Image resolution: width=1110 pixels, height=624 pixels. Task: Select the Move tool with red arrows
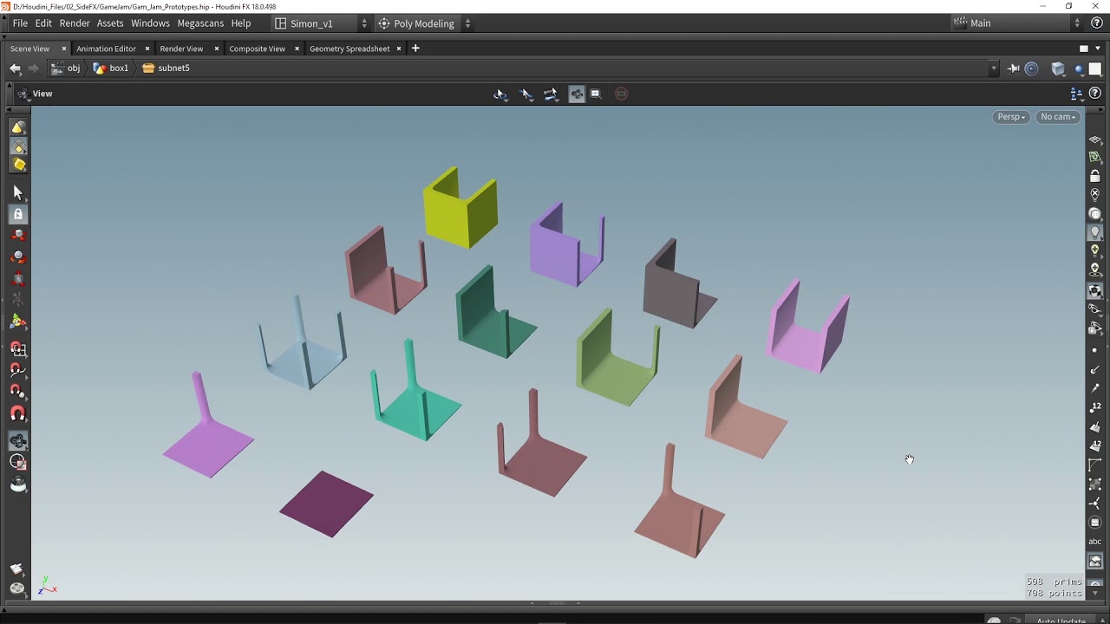pyautogui.click(x=18, y=236)
